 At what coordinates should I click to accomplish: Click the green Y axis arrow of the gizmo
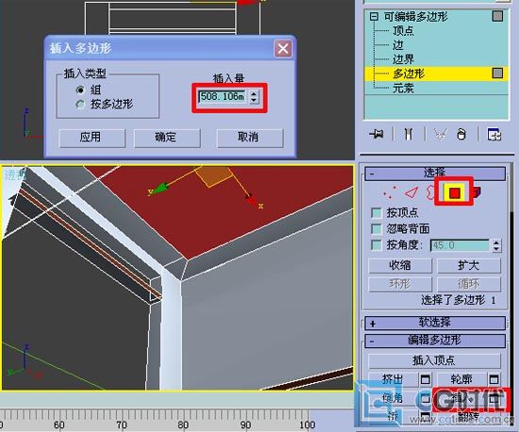tap(160, 188)
